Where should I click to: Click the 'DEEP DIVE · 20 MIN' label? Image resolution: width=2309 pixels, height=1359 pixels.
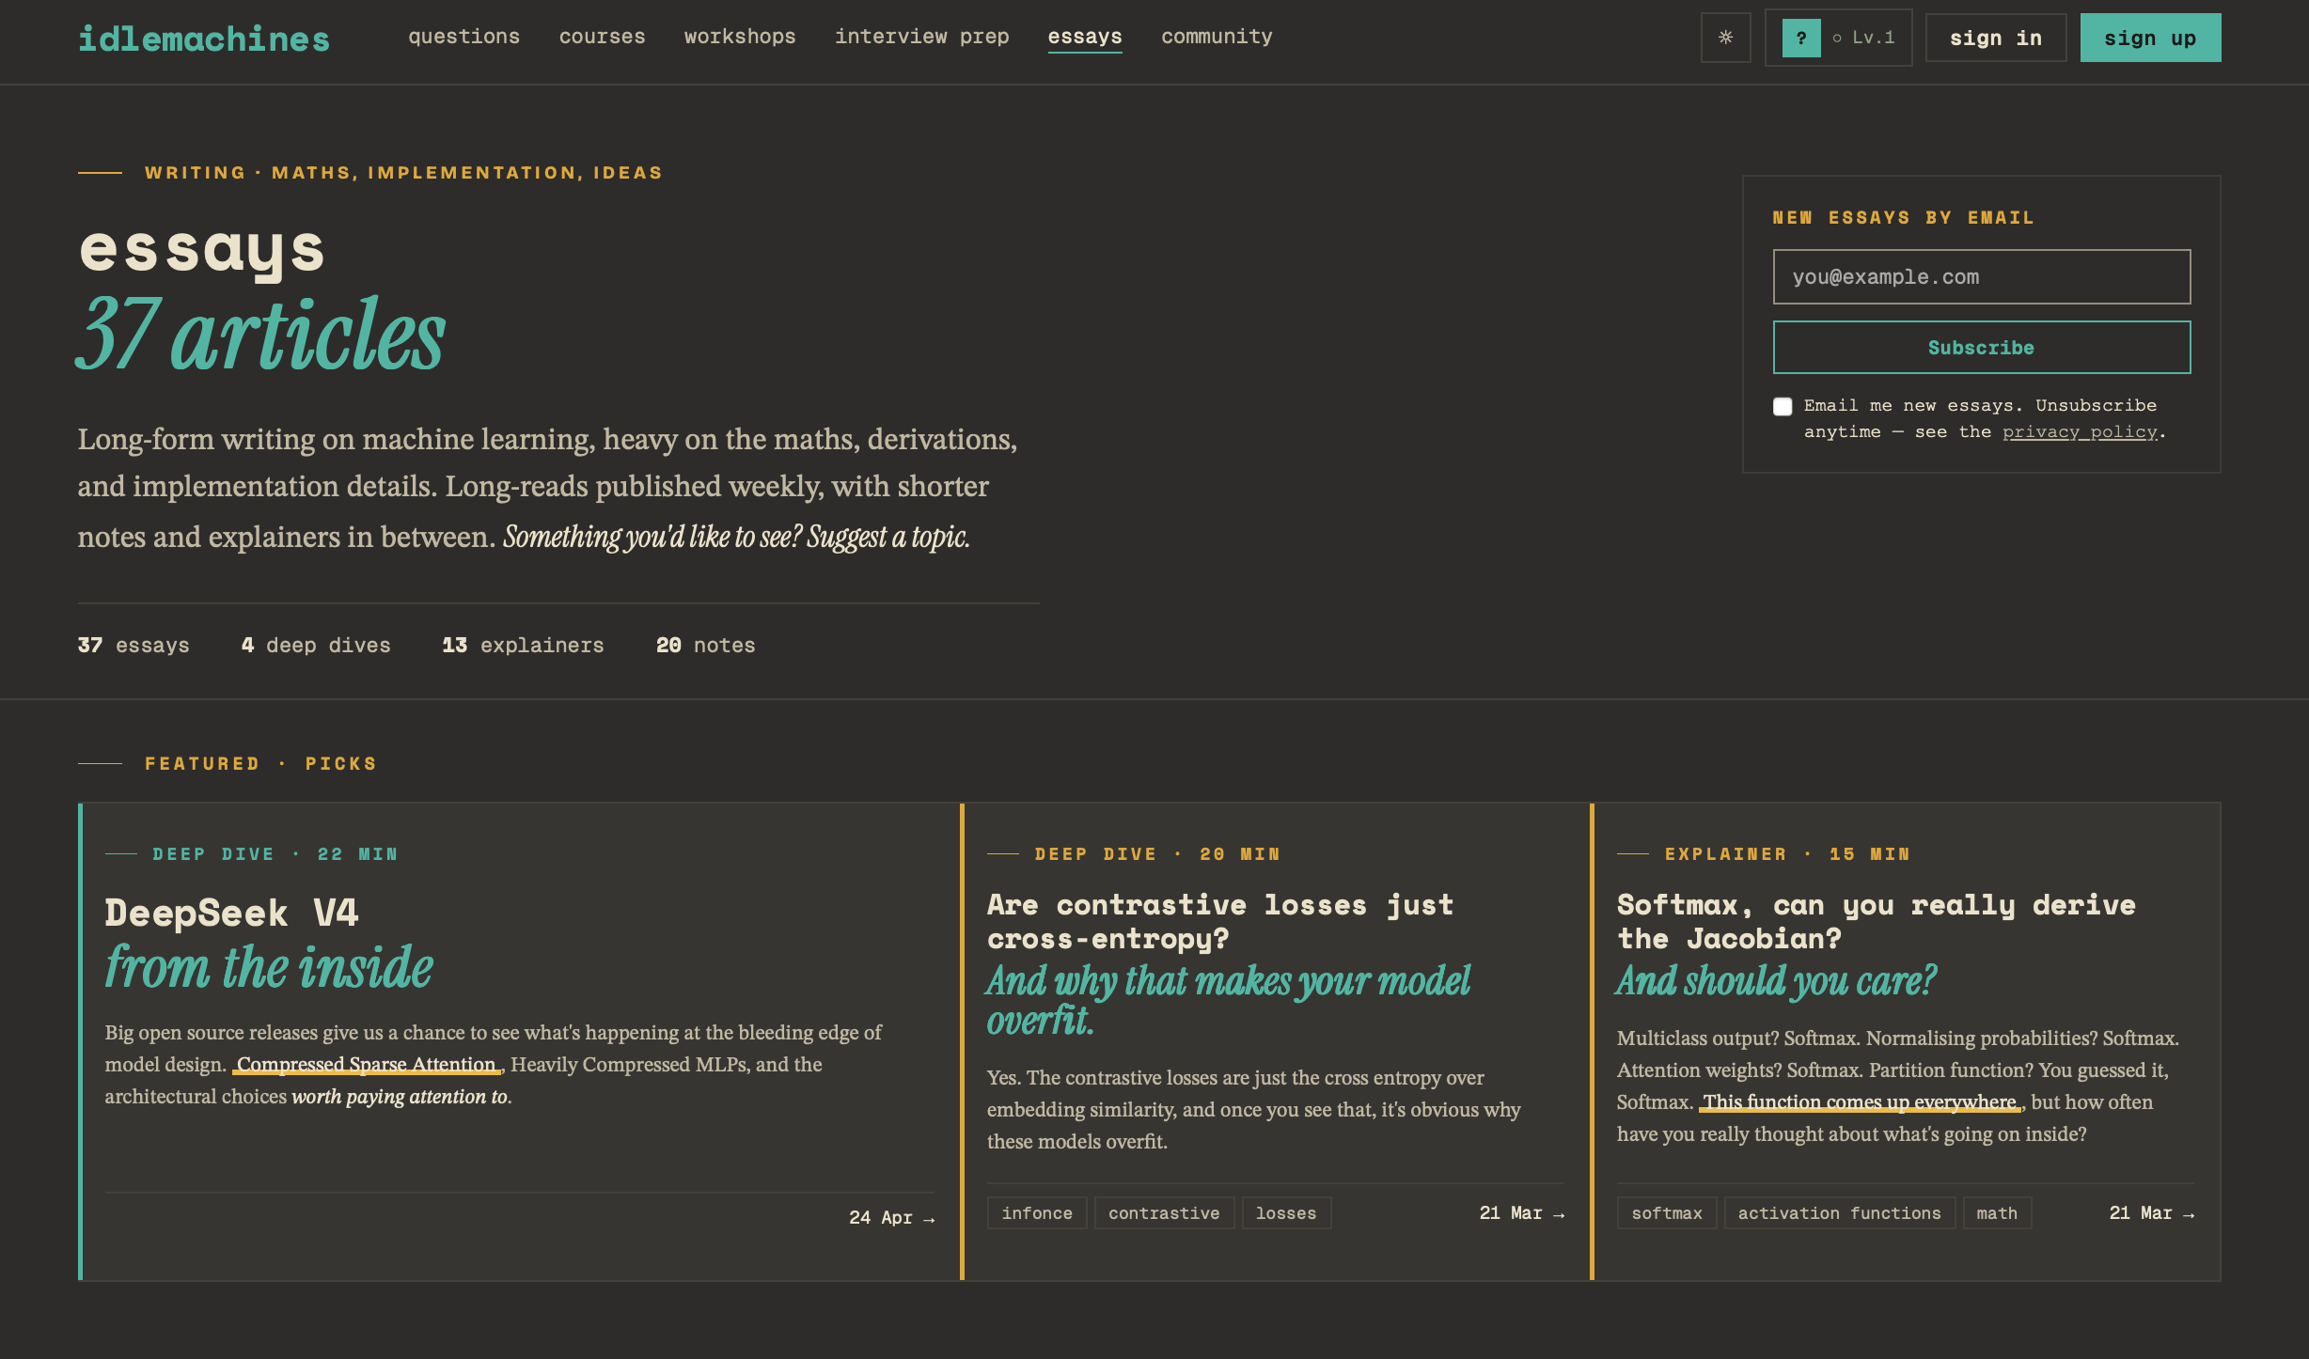tap(1157, 854)
